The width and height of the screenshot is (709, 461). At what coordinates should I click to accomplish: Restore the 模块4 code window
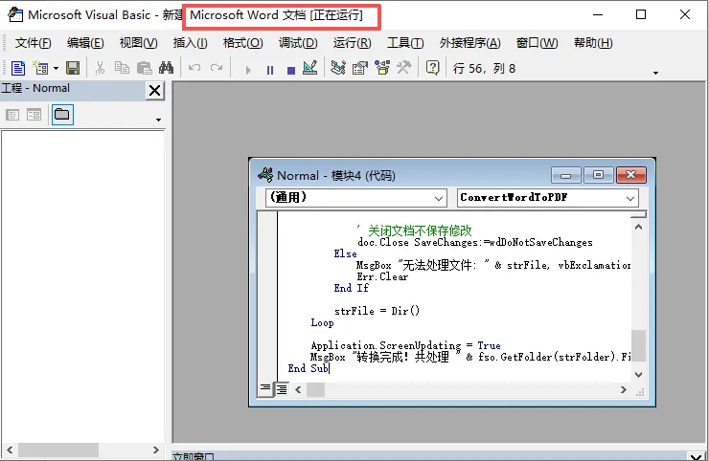[598, 175]
